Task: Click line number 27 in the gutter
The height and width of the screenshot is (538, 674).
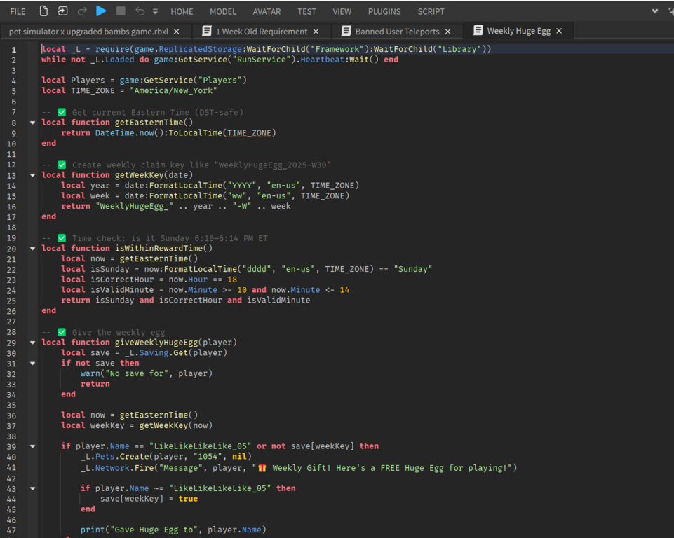Action: point(12,322)
